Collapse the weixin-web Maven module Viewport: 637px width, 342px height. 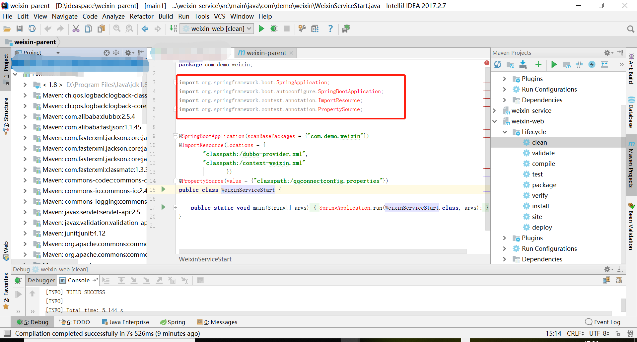click(x=494, y=121)
